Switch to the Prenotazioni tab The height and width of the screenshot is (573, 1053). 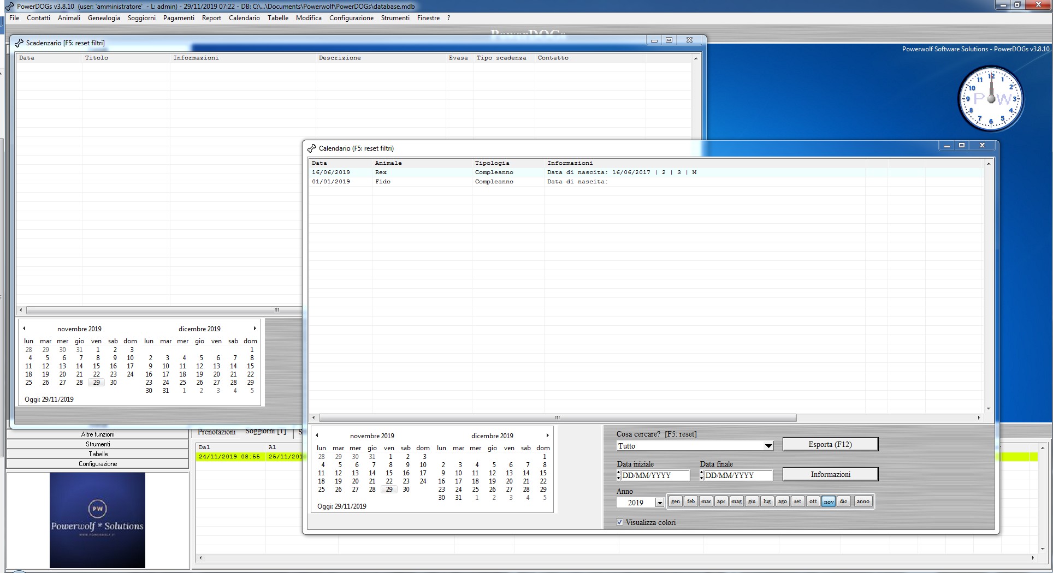coord(217,432)
